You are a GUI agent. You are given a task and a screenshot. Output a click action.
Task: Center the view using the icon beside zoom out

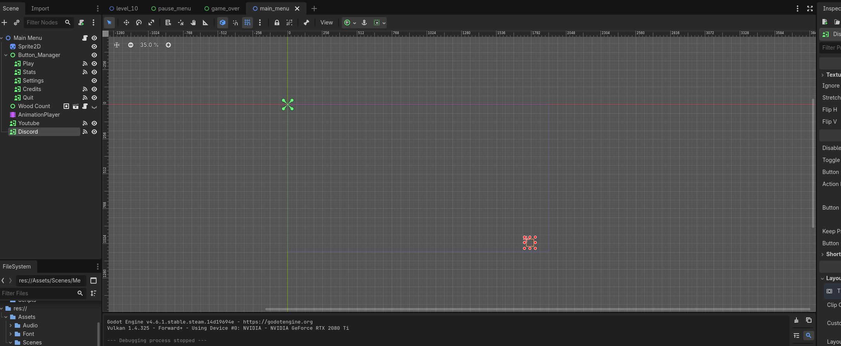coord(117,45)
